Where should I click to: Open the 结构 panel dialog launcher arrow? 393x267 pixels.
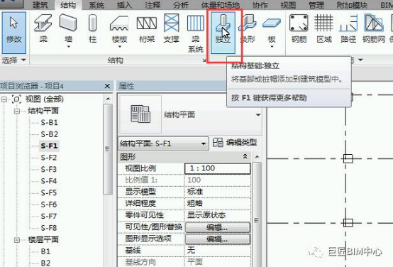click(x=204, y=60)
